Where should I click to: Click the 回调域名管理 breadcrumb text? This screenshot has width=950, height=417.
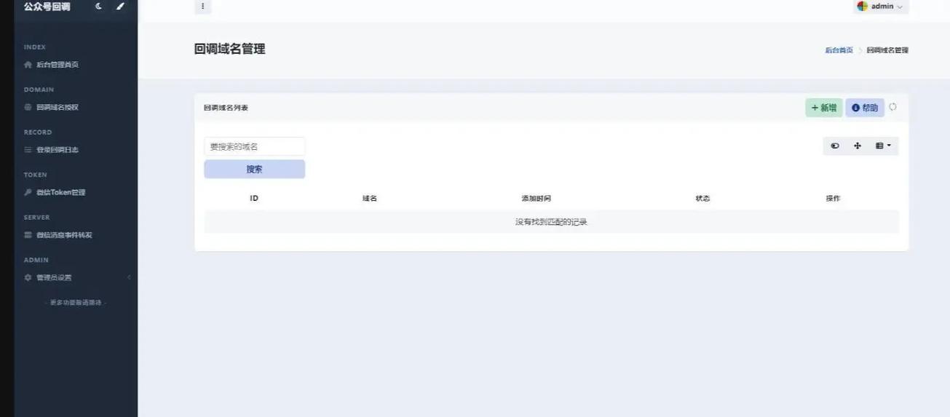click(x=887, y=50)
